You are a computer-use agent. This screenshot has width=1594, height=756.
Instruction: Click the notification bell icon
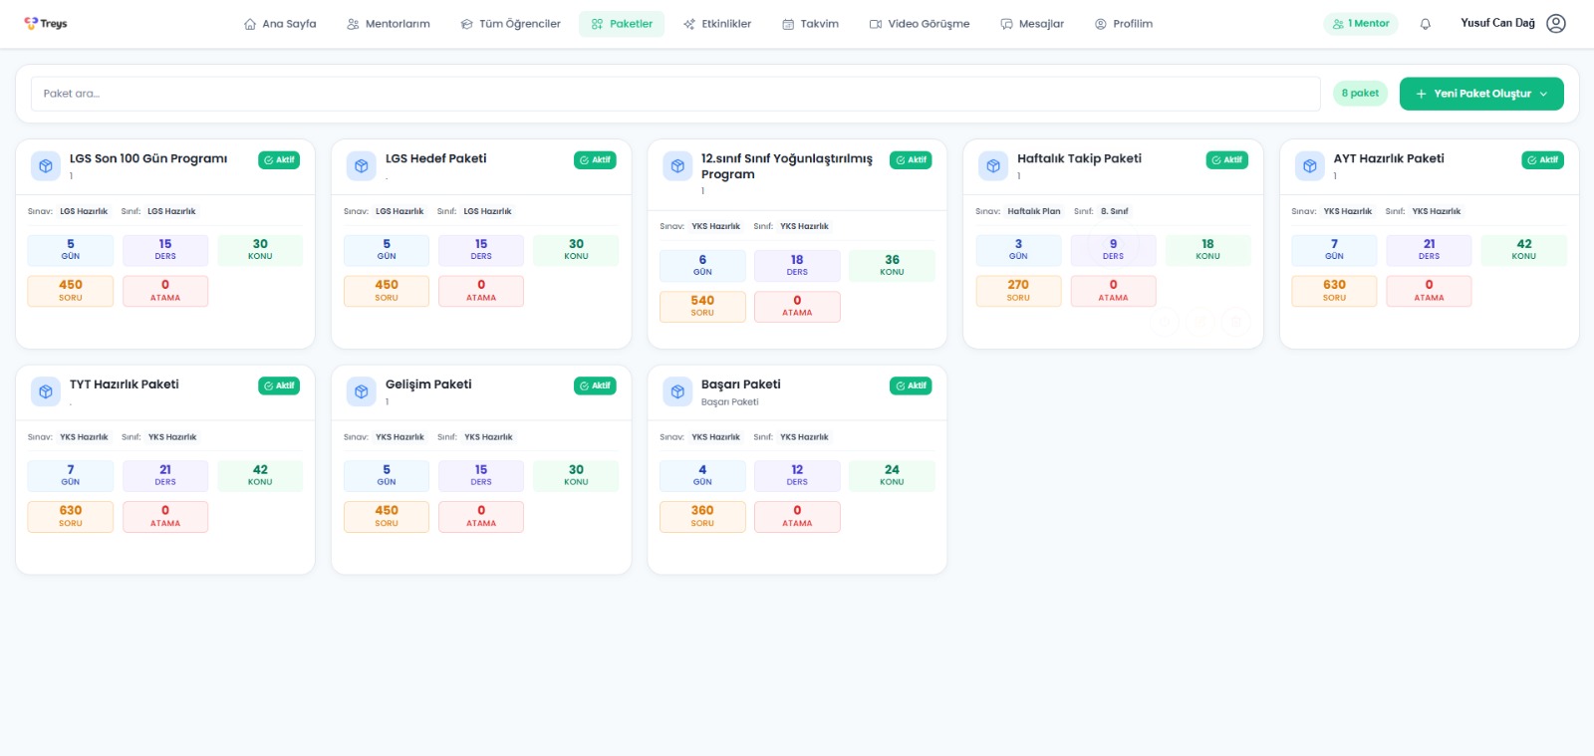(1425, 24)
